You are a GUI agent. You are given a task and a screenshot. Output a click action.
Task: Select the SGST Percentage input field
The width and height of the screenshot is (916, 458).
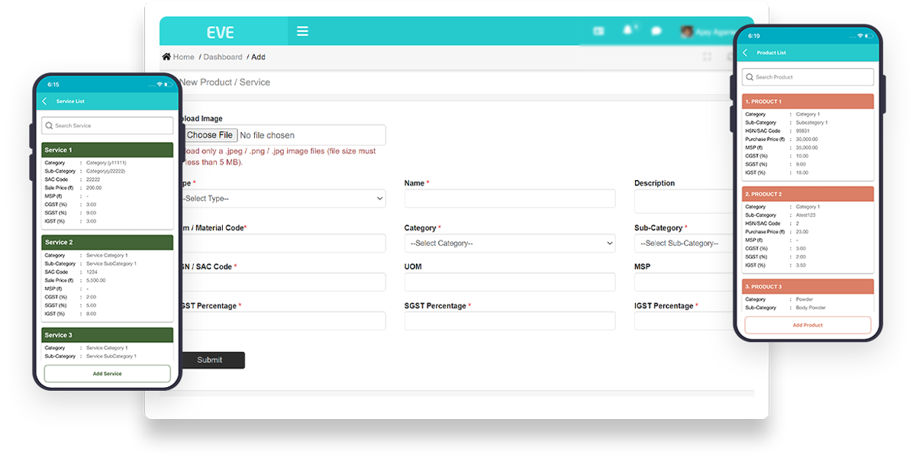pyautogui.click(x=509, y=321)
